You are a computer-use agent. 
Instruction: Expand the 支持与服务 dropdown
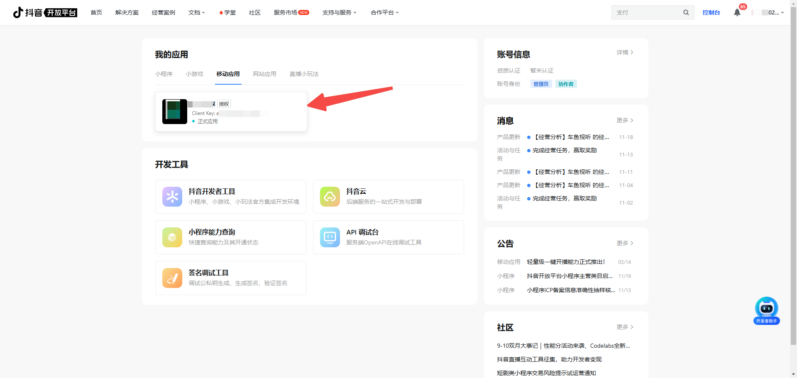click(x=339, y=12)
